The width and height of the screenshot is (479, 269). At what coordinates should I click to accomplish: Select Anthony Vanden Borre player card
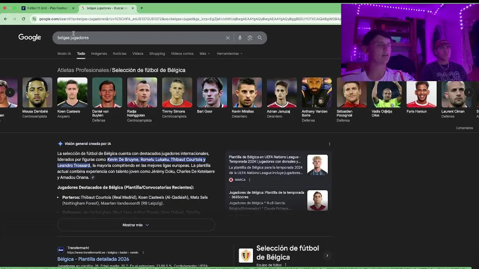pyautogui.click(x=317, y=100)
